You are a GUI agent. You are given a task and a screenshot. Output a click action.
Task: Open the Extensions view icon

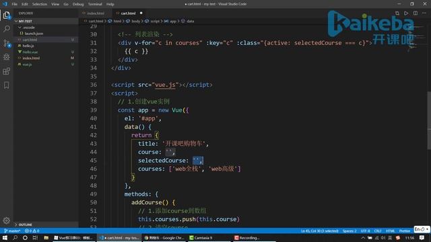6,71
